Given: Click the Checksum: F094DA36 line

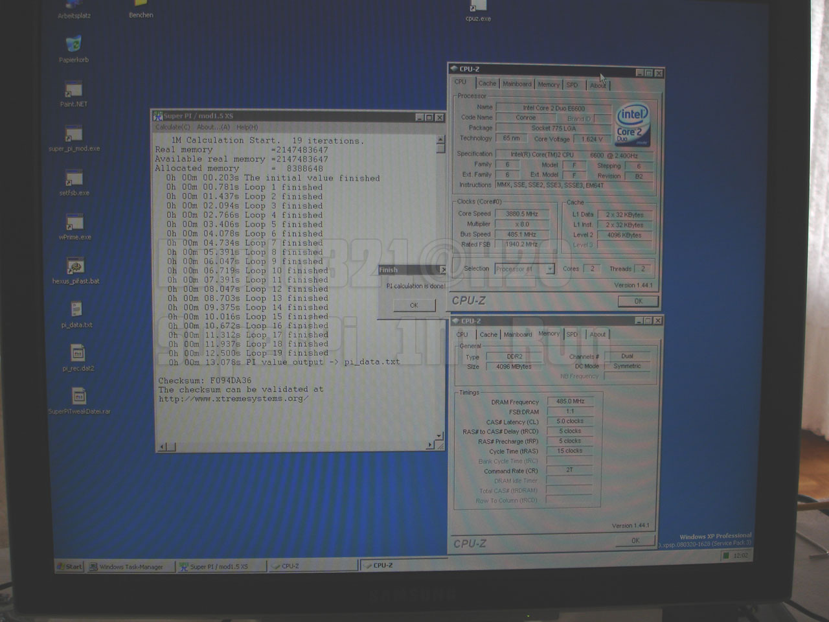Looking at the screenshot, I should point(205,380).
